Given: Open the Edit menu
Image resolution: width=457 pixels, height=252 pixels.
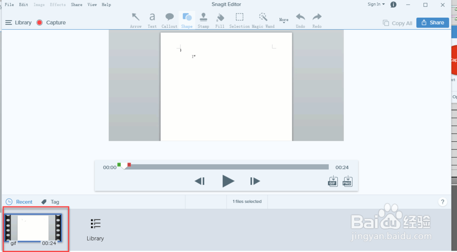Looking at the screenshot, I should [x=24, y=5].
